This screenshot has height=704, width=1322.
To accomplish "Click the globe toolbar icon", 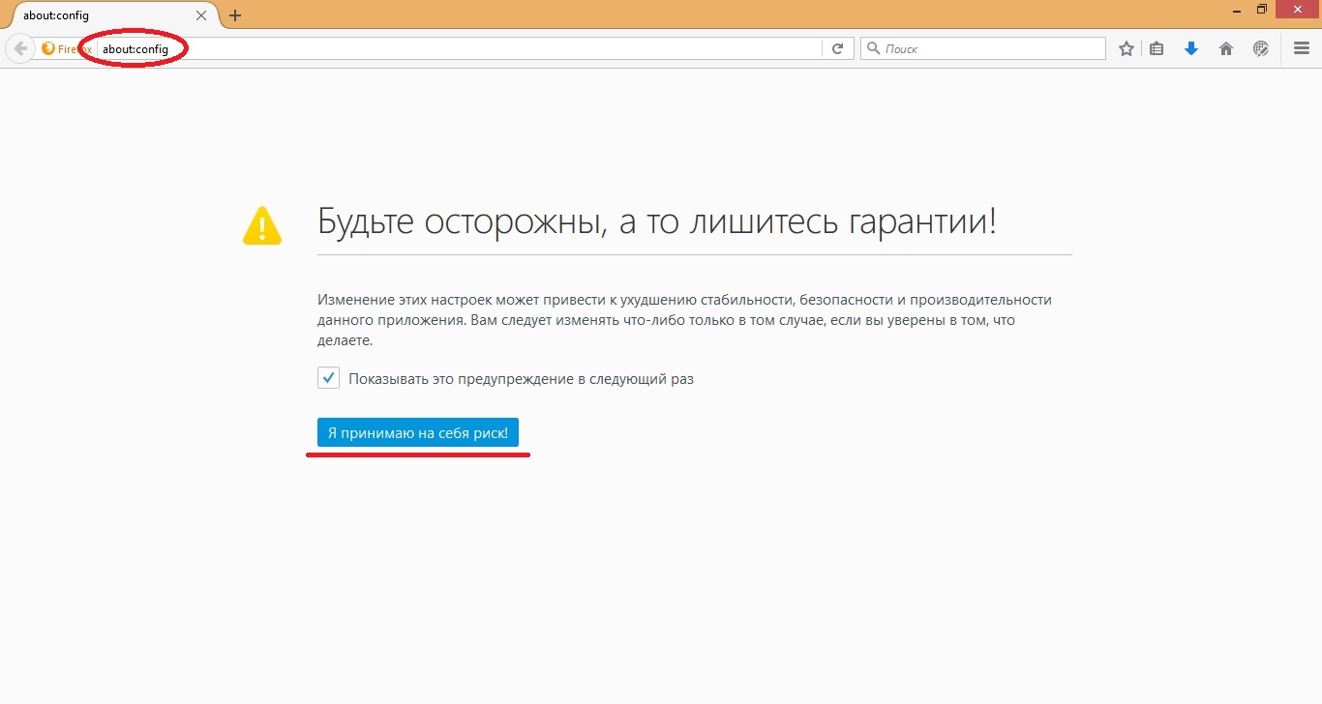I will pos(1261,48).
